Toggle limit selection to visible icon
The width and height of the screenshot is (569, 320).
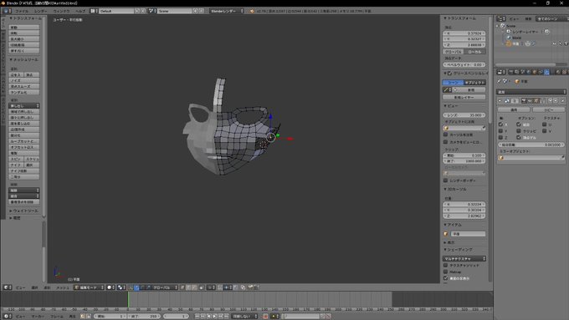[x=201, y=287]
